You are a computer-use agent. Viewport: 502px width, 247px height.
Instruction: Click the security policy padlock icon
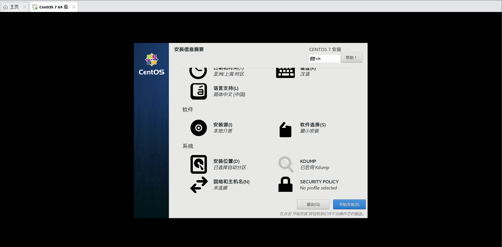(x=285, y=184)
